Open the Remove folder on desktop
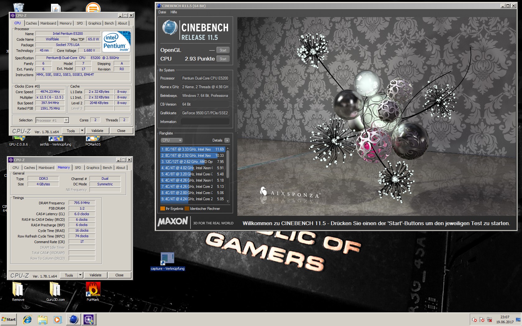 18,292
